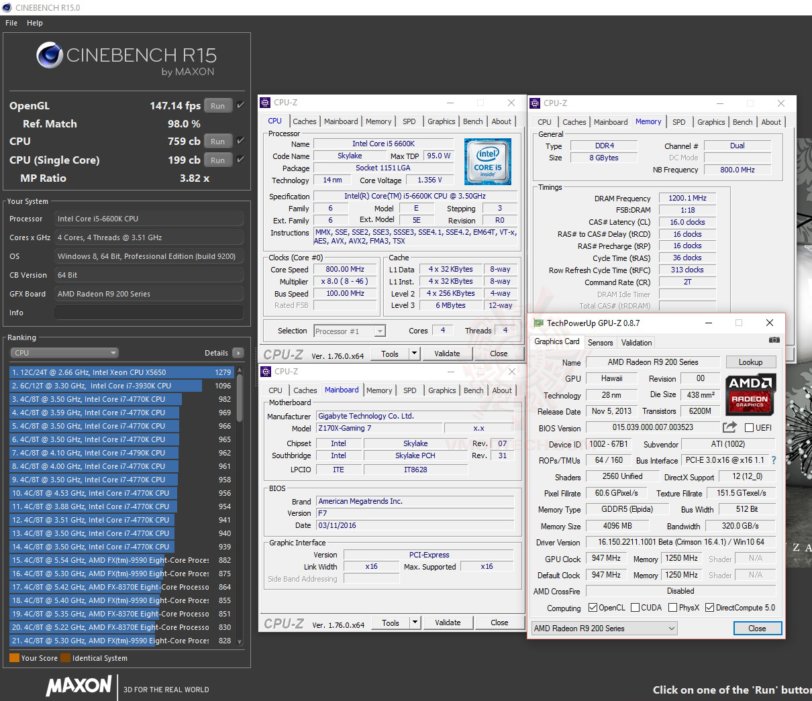Open About tab in CPU-Z Mainboard window
This screenshot has height=701, width=812.
(502, 390)
